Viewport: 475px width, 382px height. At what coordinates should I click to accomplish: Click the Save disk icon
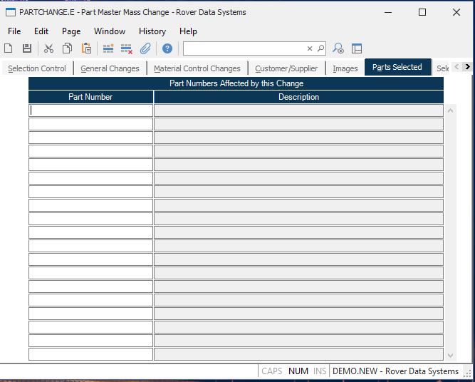[27, 48]
